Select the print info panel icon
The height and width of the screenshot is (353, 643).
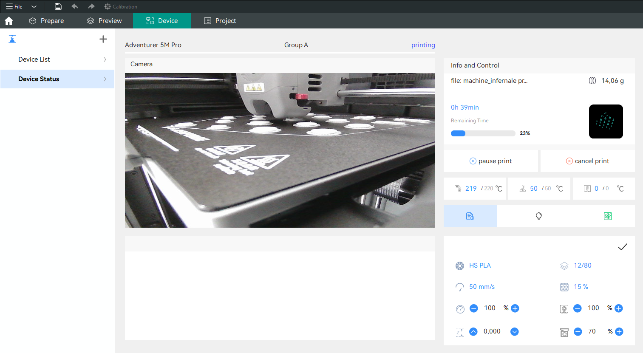[470, 216]
